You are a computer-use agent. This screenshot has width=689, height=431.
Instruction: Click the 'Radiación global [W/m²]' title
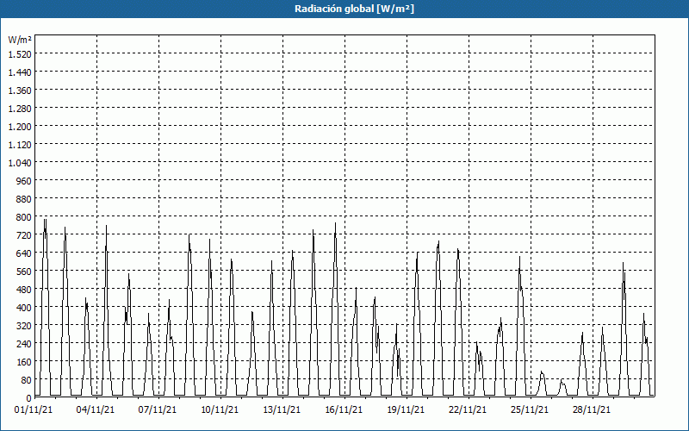[x=354, y=9]
